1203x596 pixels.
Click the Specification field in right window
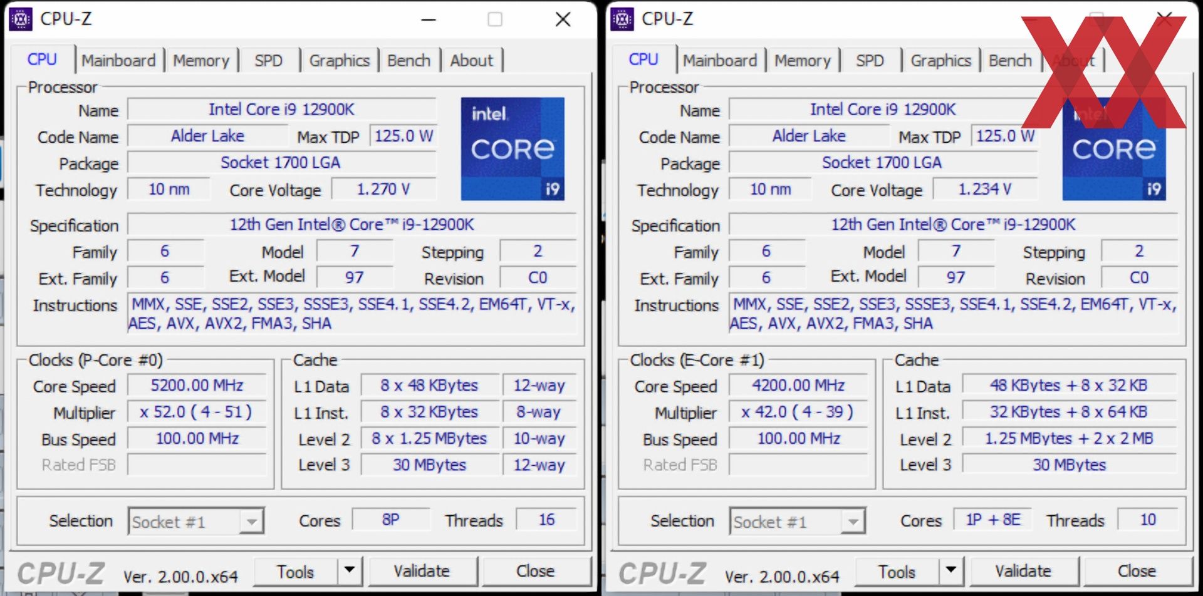click(x=953, y=224)
